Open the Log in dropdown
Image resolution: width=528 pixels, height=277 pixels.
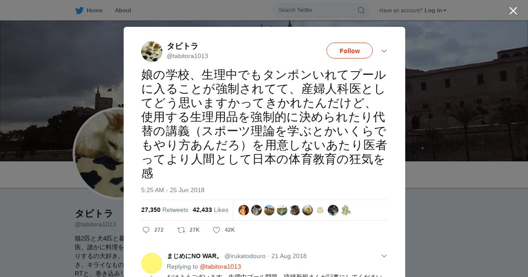pos(436,10)
